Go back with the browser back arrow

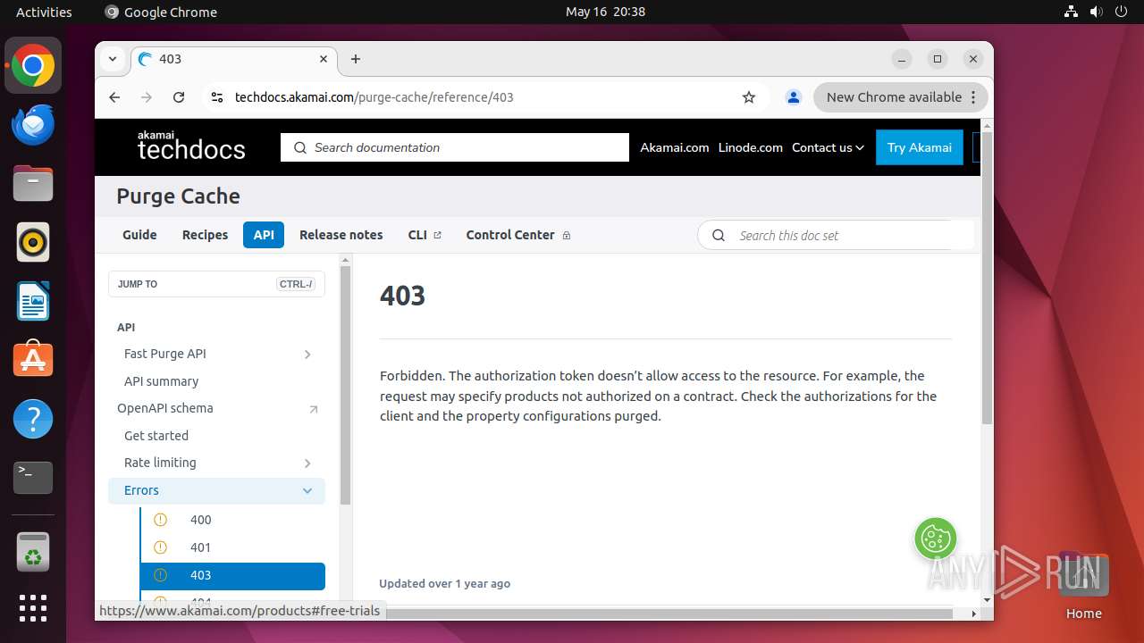(x=114, y=97)
